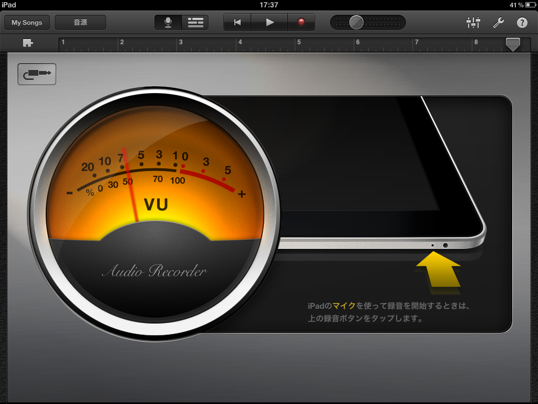Show help with the question mark icon
538x404 pixels.
[x=522, y=23]
